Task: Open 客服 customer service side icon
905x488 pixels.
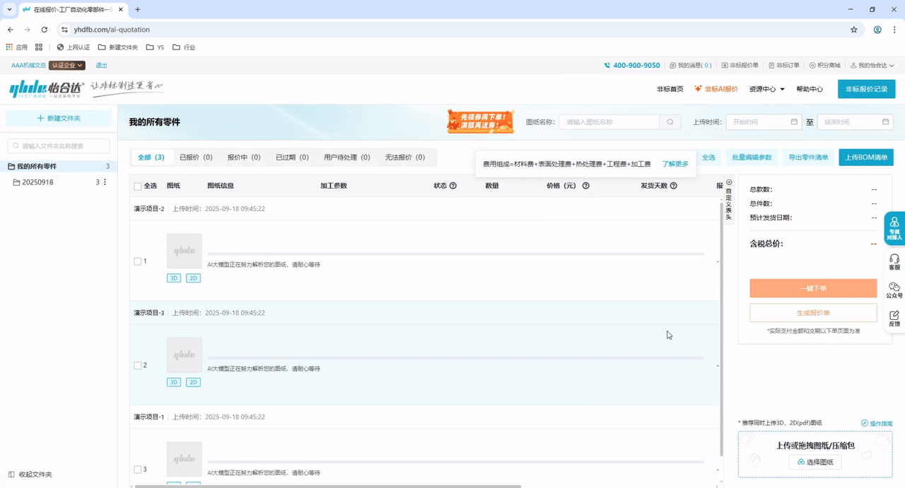Action: (894, 262)
